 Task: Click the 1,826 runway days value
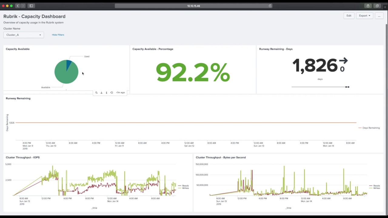point(315,66)
